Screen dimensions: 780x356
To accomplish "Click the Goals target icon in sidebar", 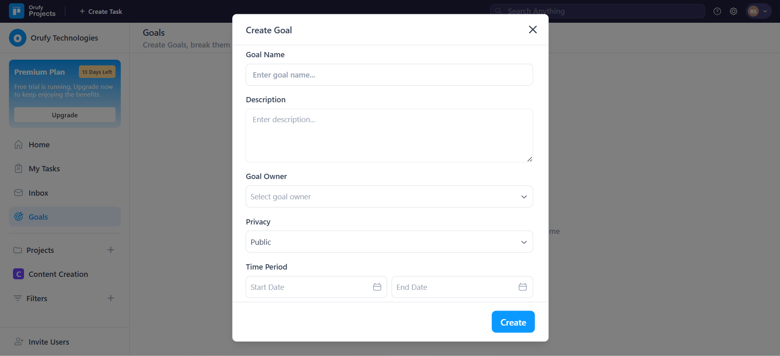I will click(x=19, y=216).
